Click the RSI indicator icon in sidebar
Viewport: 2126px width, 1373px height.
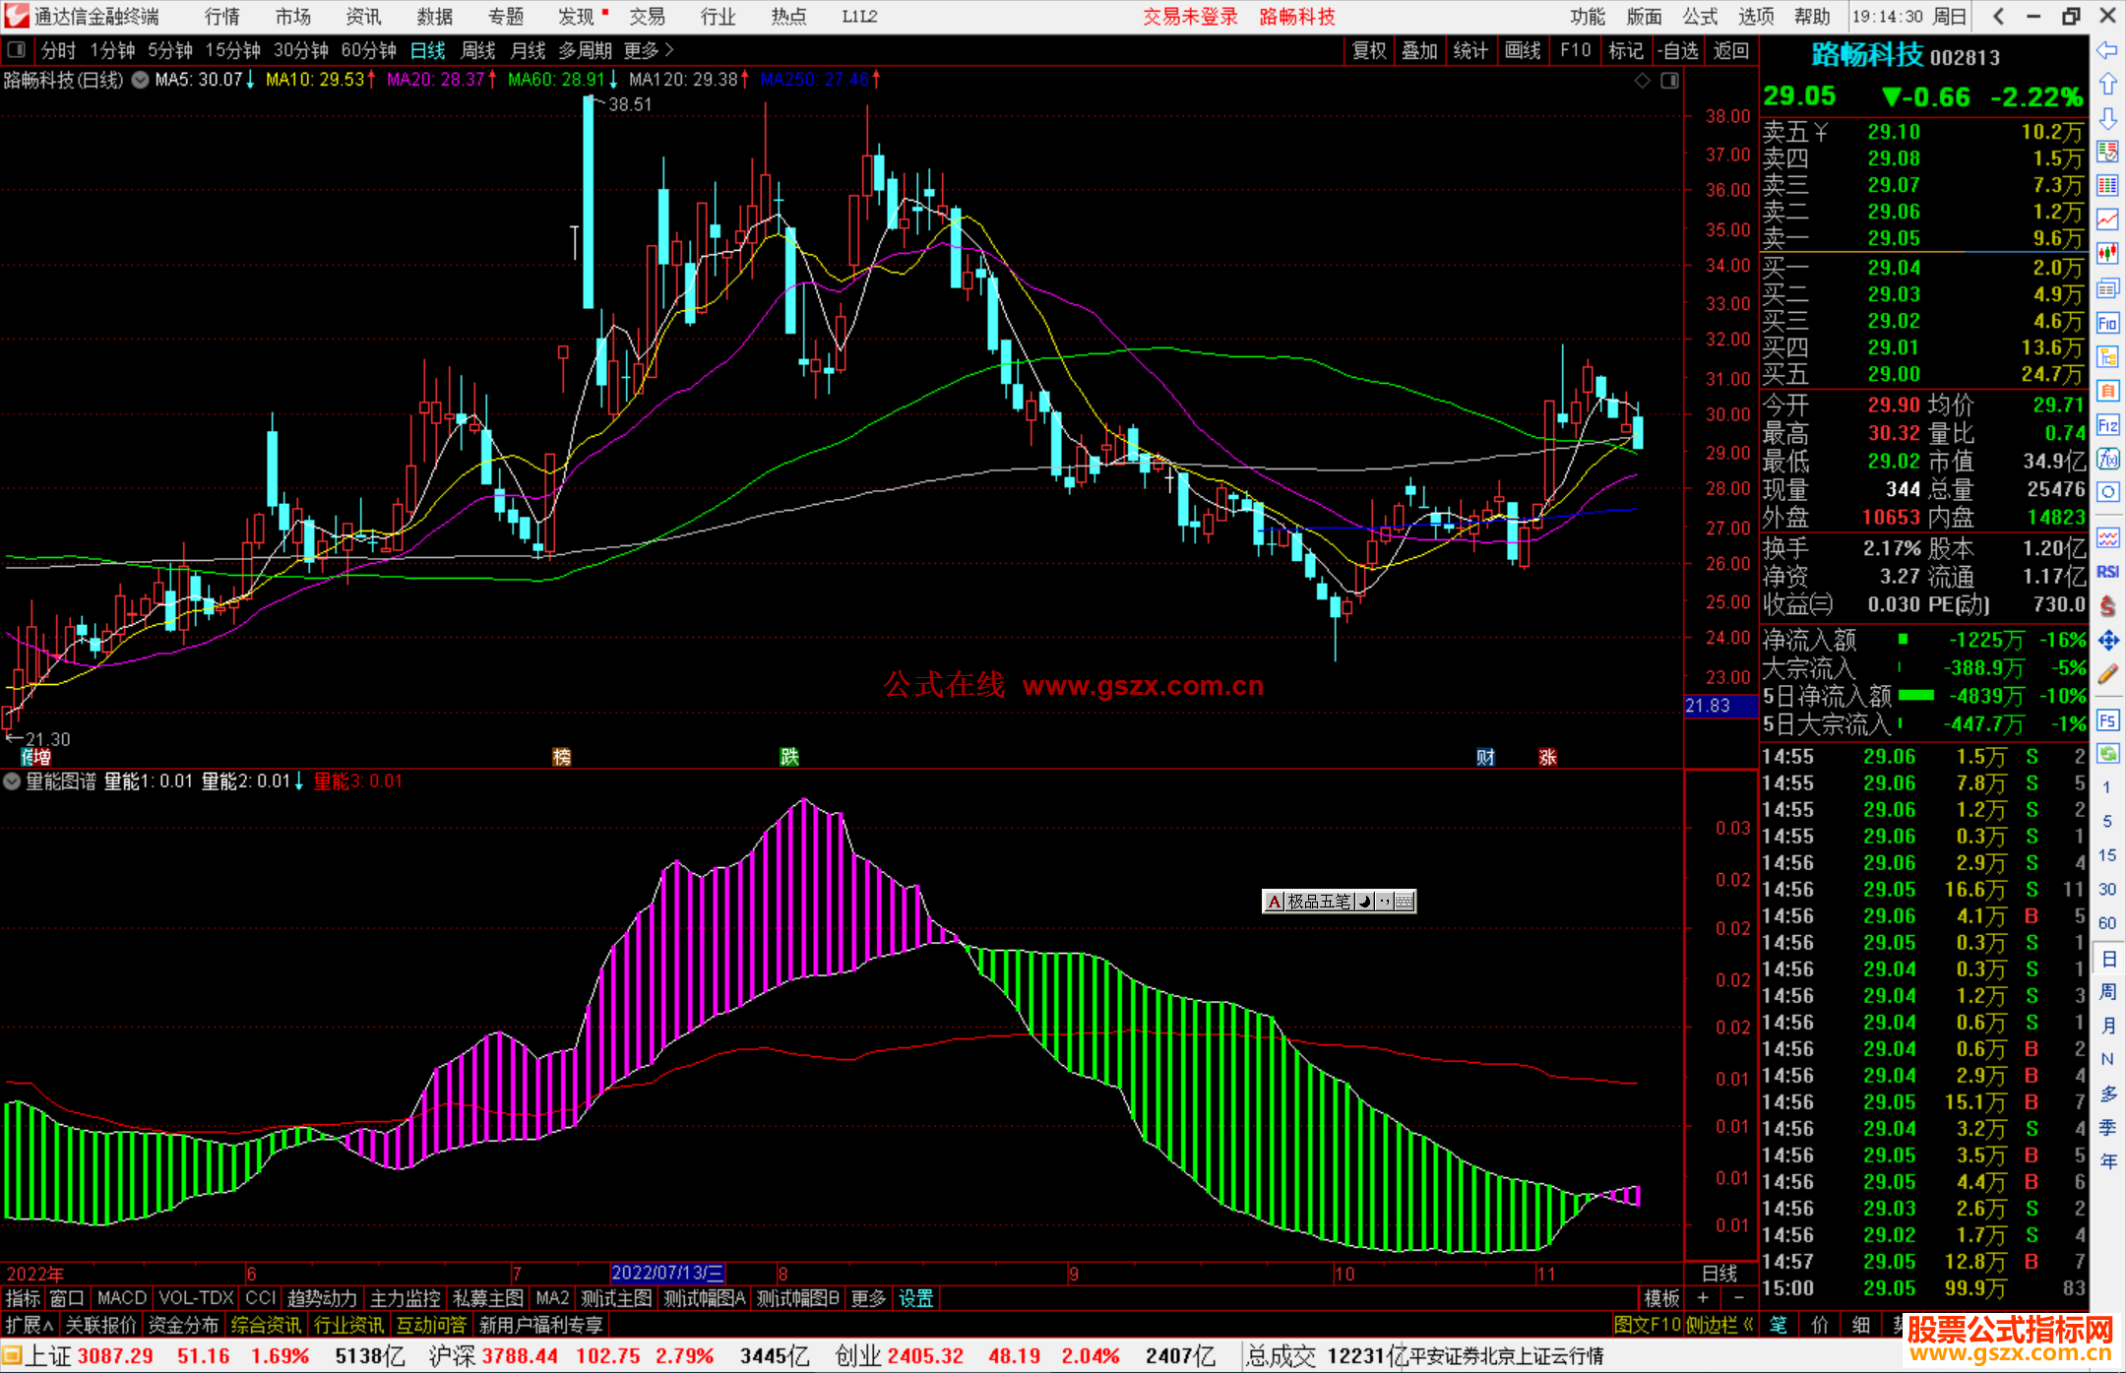(2107, 572)
